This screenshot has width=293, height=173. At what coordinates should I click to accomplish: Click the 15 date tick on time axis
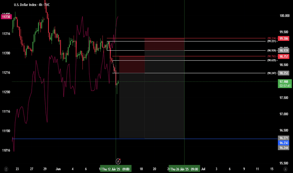[272, 169]
